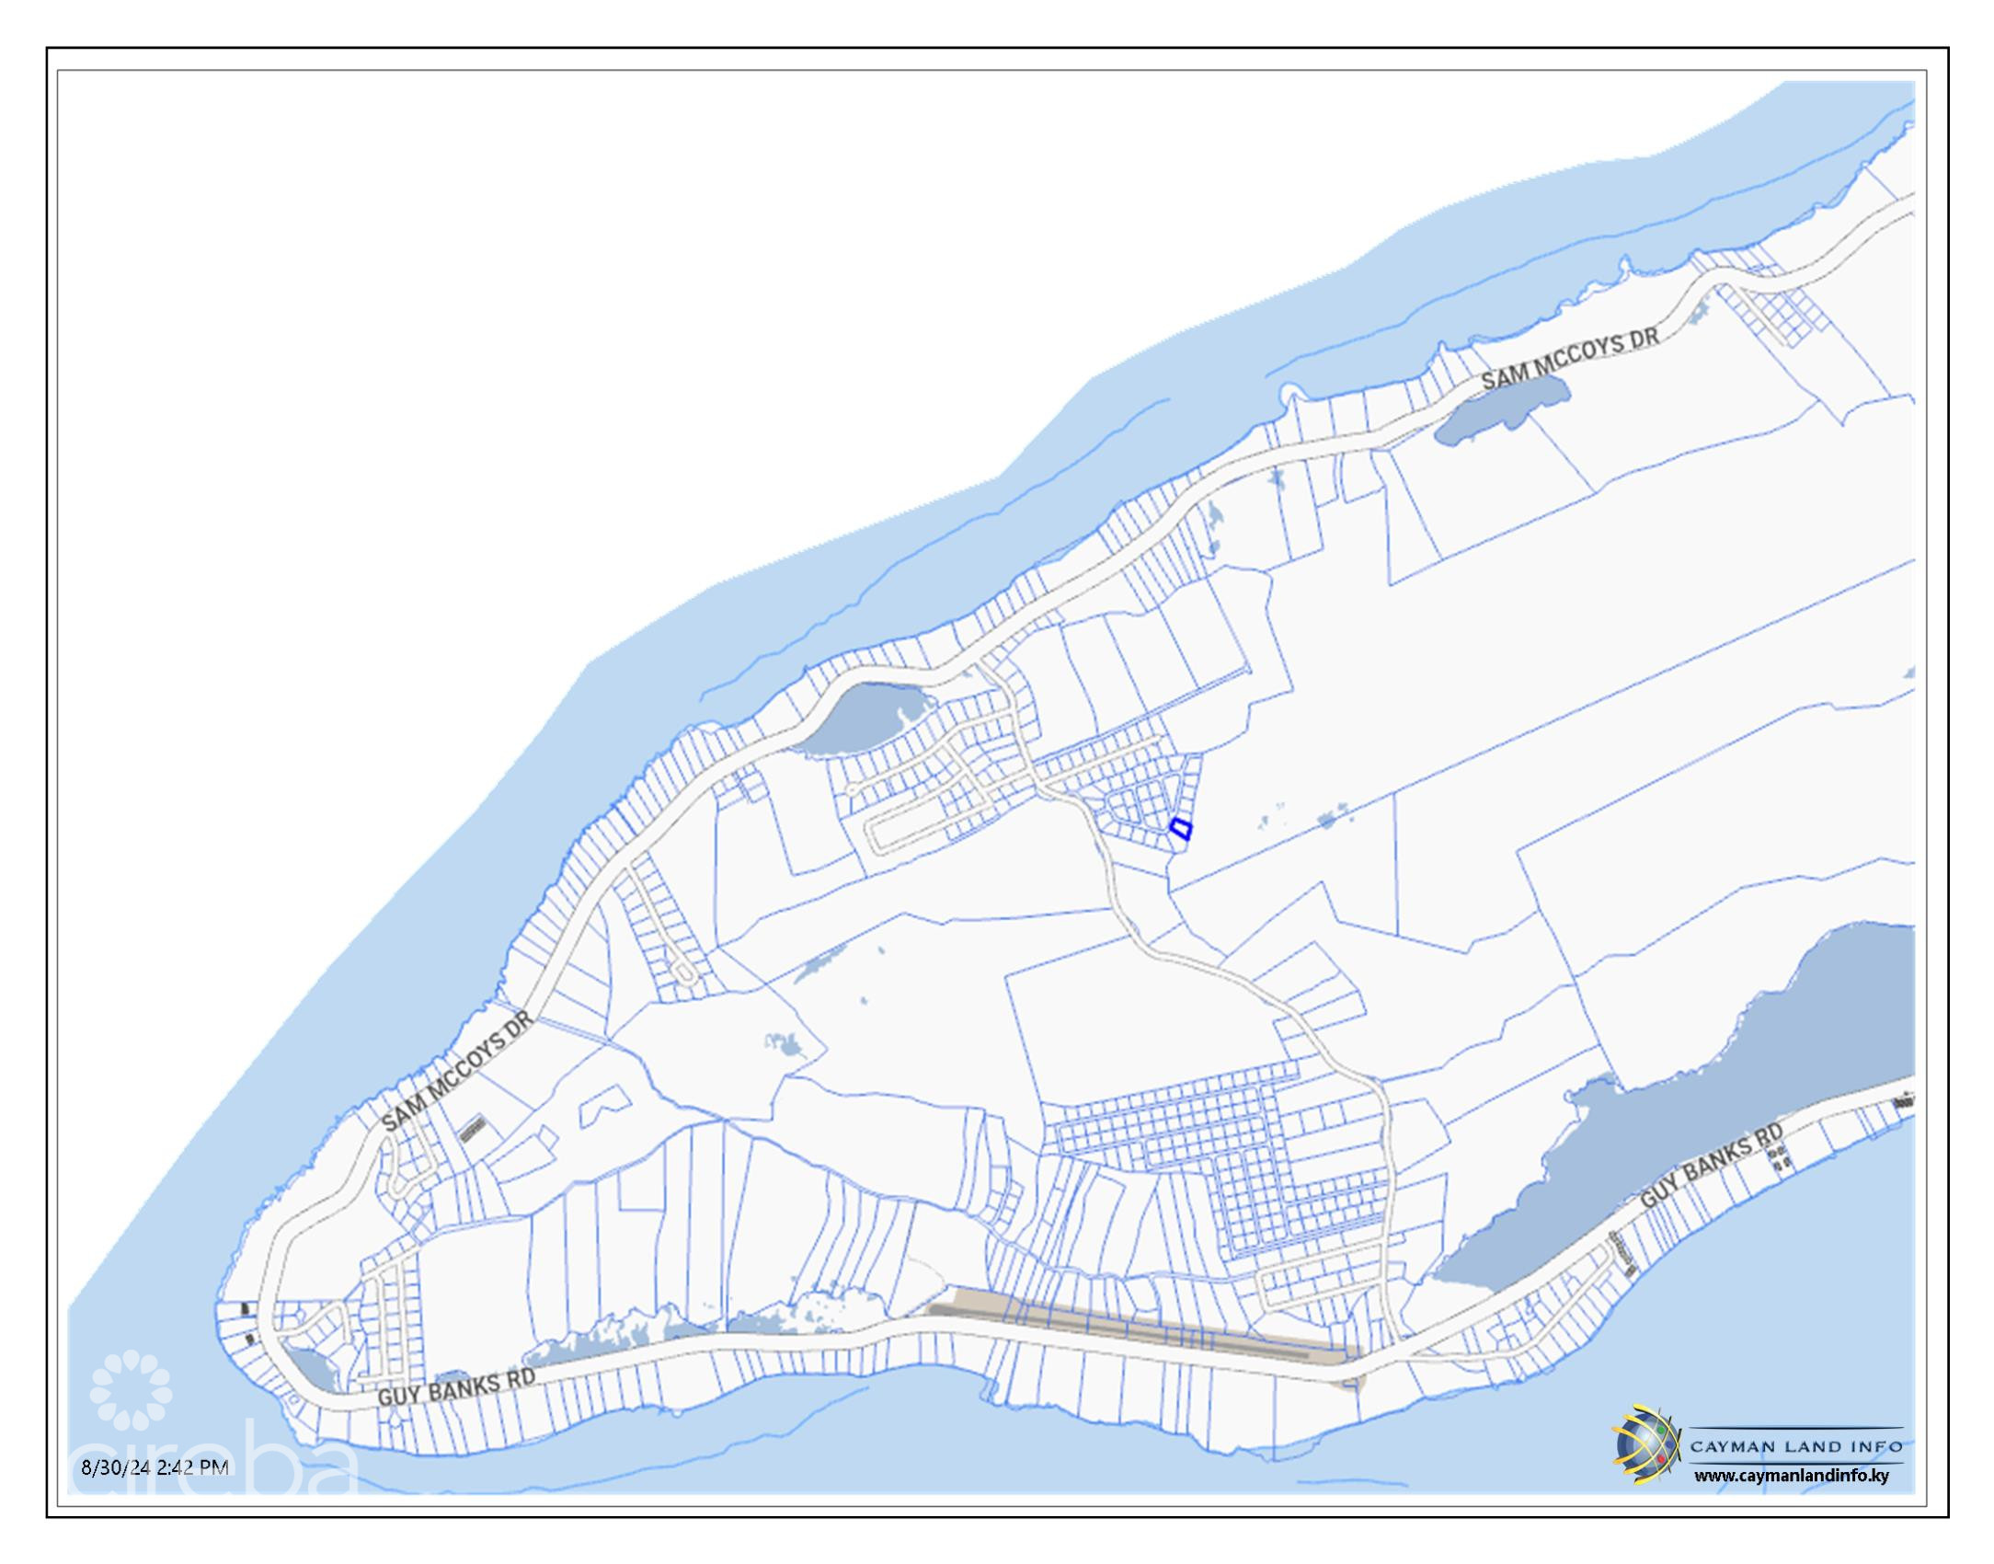This screenshot has height=1564, width=1994.
Task: Click the oval pond near the central subdivision
Action: [860, 720]
